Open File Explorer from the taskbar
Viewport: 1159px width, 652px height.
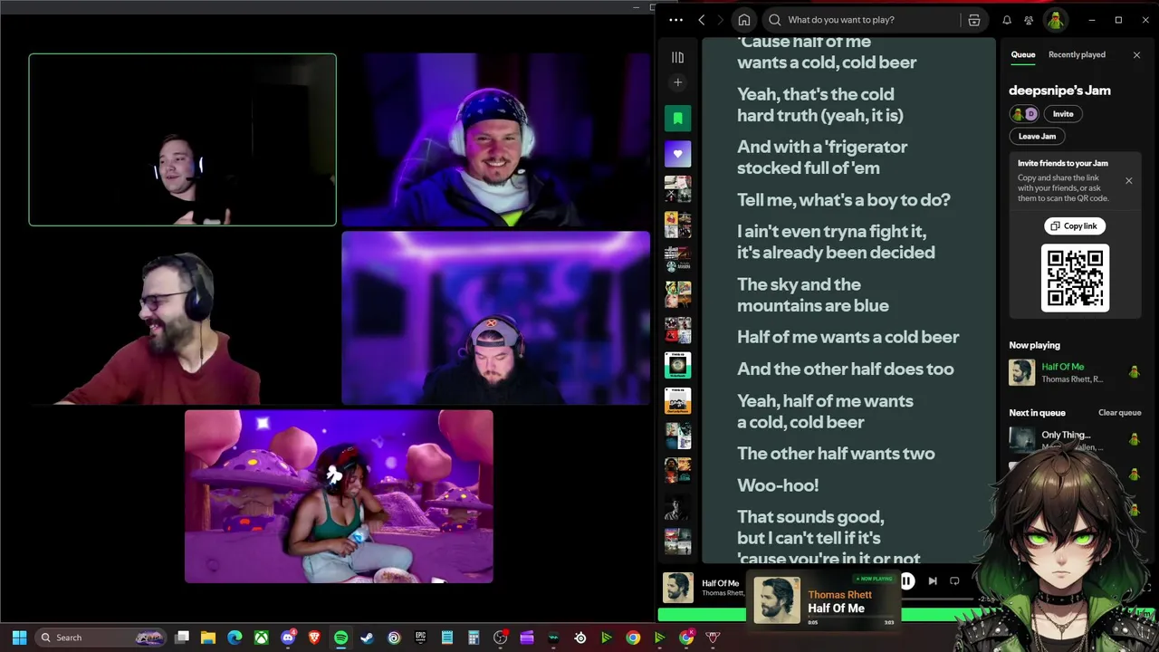(208, 638)
